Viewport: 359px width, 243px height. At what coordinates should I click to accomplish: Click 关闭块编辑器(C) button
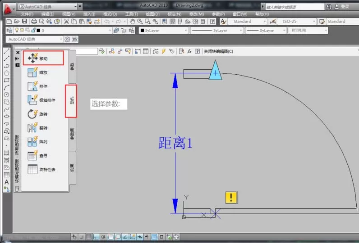coord(218,51)
